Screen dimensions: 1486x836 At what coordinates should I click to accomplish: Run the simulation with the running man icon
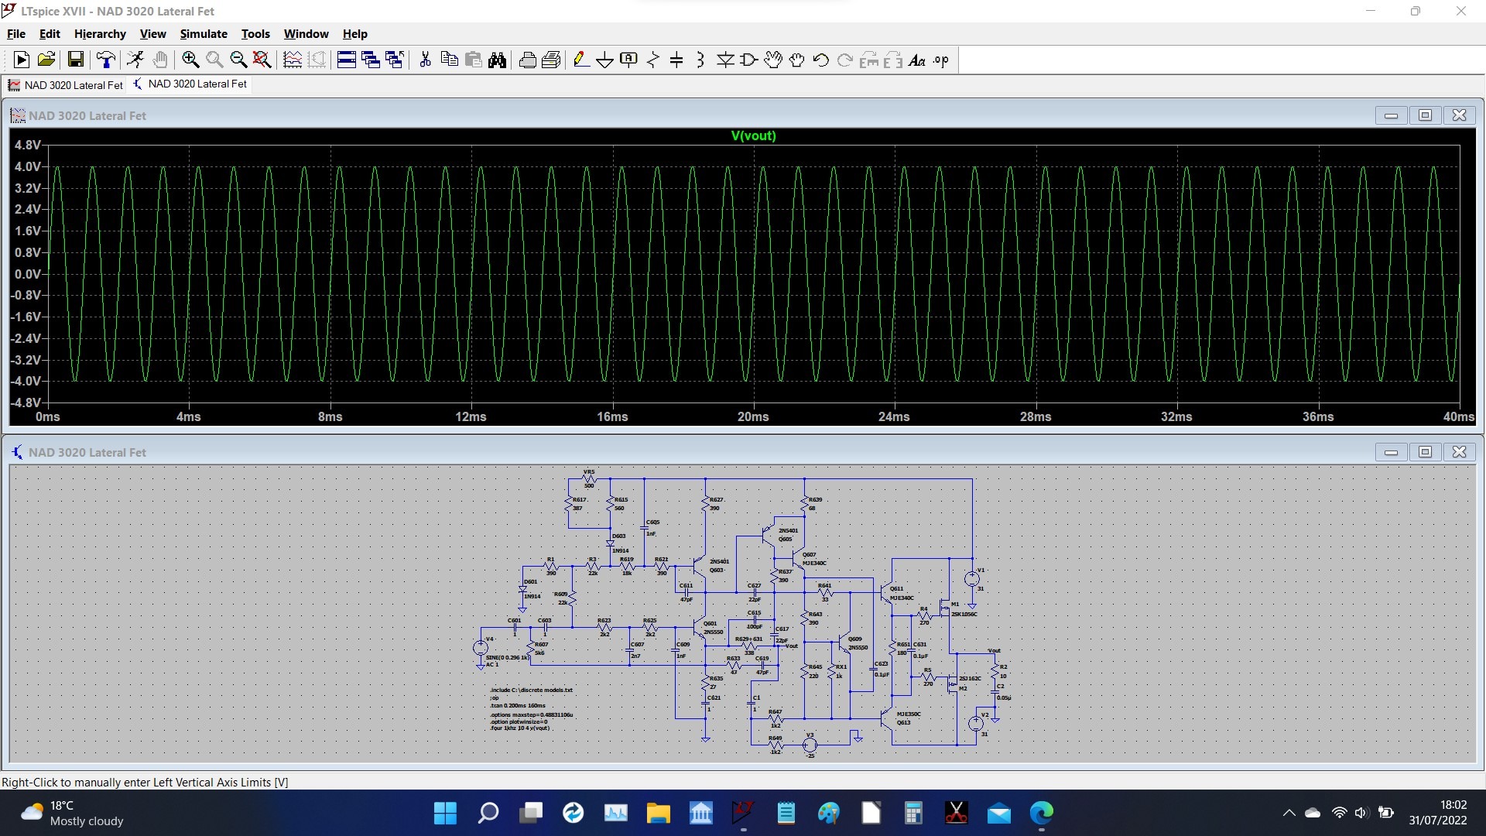[135, 60]
